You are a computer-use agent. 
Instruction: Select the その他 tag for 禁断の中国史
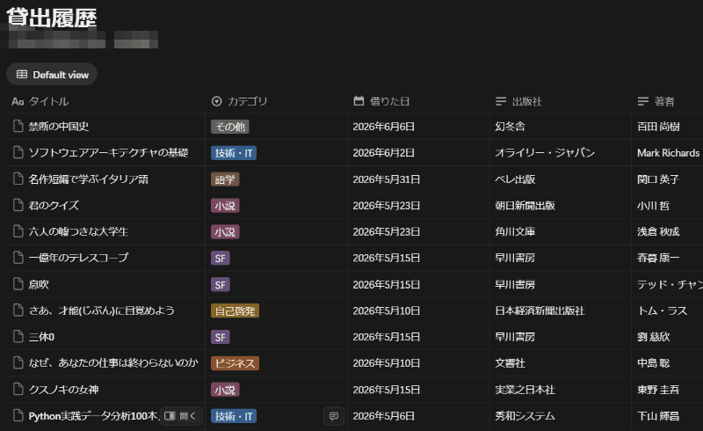[x=230, y=127]
